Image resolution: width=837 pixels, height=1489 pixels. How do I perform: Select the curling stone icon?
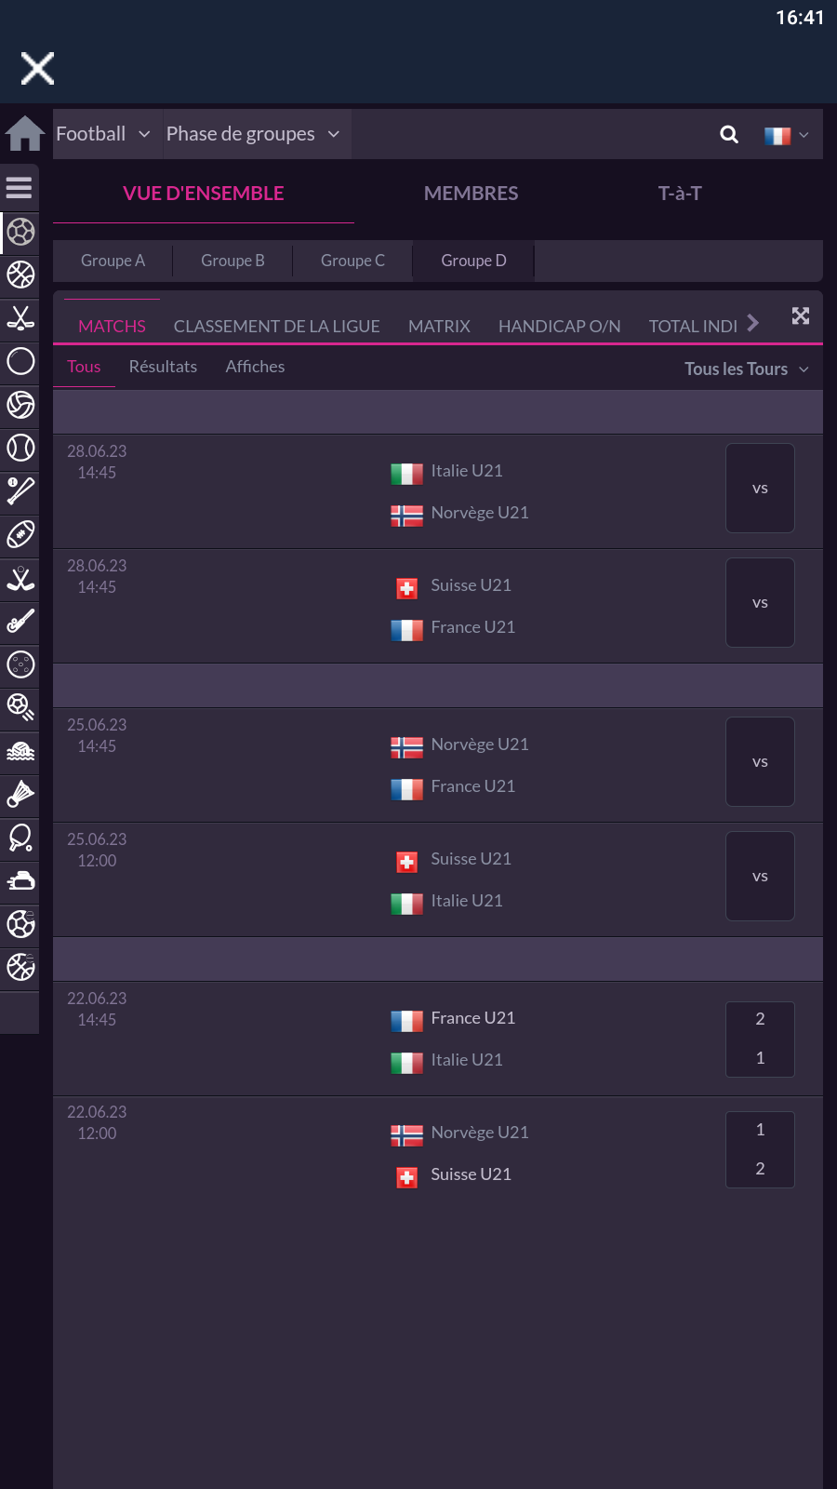click(20, 880)
